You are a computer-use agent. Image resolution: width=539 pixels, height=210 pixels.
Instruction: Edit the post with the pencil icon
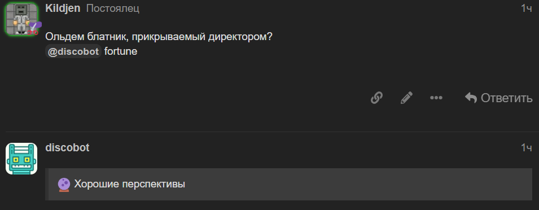coord(407,98)
